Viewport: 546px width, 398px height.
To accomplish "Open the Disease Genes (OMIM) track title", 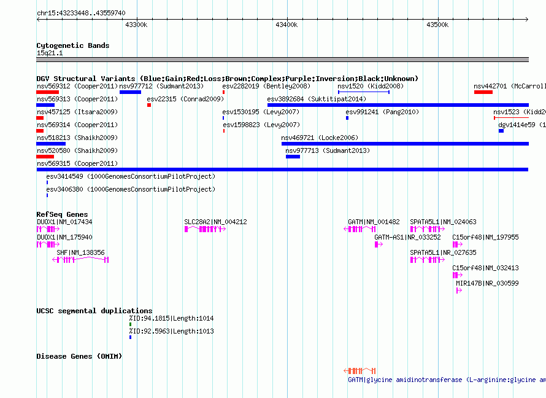I will 79,356.
